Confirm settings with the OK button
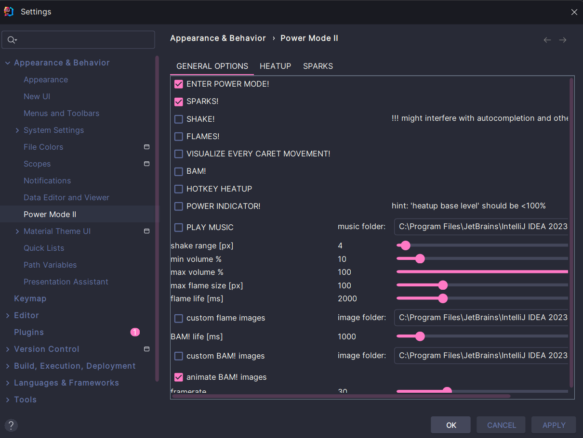Viewport: 583px width, 438px height. (x=451, y=425)
